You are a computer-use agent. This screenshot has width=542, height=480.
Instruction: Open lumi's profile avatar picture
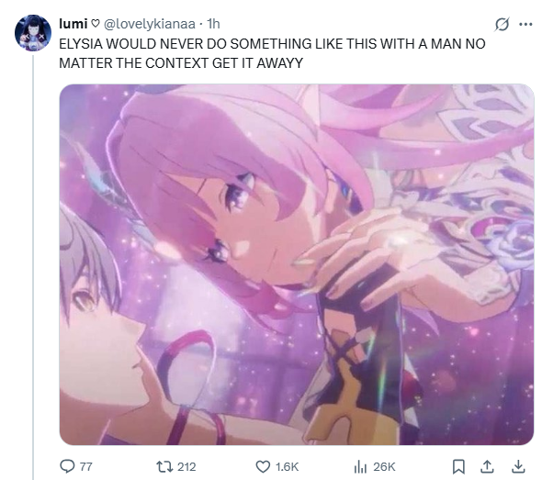point(33,33)
